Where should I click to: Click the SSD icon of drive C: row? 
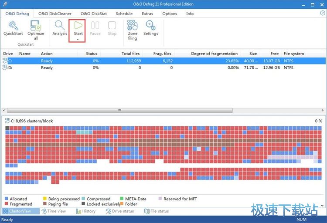point(5,61)
